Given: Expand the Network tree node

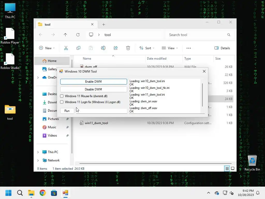Looking at the screenshot, I should [38, 160].
